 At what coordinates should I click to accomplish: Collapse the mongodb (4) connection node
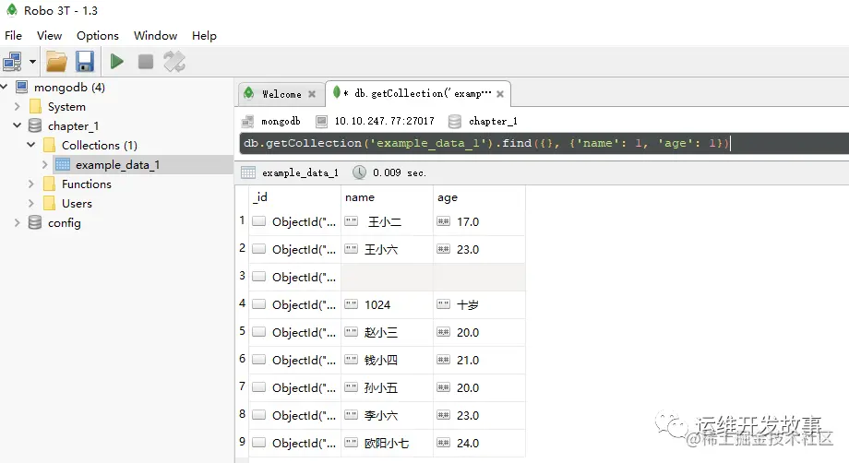4,87
